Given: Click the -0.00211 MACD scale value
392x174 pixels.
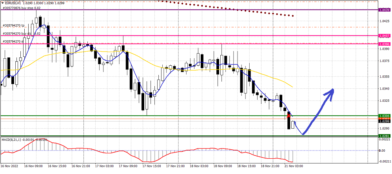Looking at the screenshot, I should pyautogui.click(x=385, y=161).
